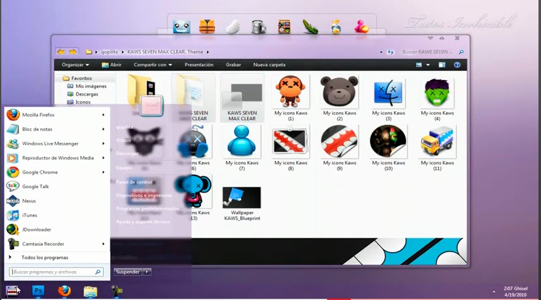The width and height of the screenshot is (541, 300).
Task: Open Reproductor de Windows Media entry
Action: [x=57, y=158]
